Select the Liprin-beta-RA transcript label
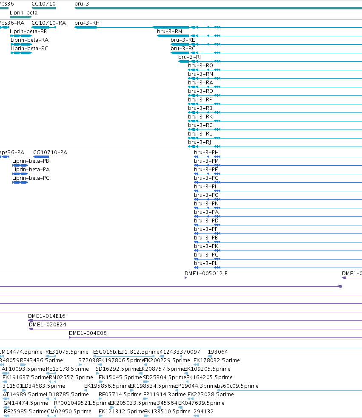This screenshot has width=362, height=418. pyautogui.click(x=29, y=40)
